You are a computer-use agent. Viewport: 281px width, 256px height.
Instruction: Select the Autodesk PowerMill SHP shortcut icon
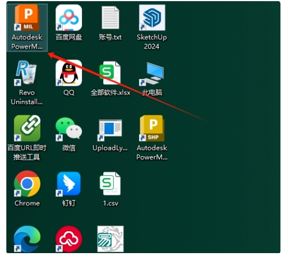[x=152, y=129]
